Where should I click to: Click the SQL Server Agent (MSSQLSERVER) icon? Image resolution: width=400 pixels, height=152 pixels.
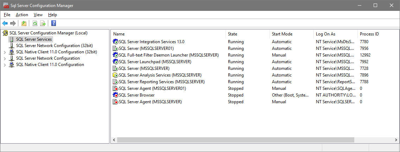click(115, 101)
